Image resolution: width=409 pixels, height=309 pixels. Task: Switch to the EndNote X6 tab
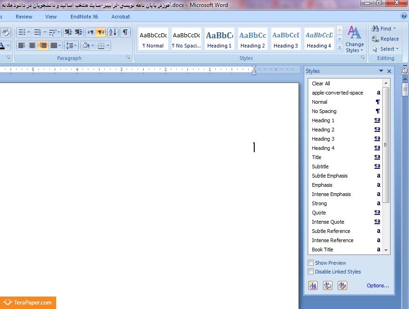coord(84,17)
